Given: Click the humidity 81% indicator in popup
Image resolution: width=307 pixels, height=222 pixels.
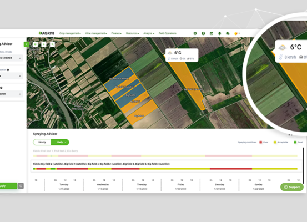Looking at the screenshot, I should point(190,58).
